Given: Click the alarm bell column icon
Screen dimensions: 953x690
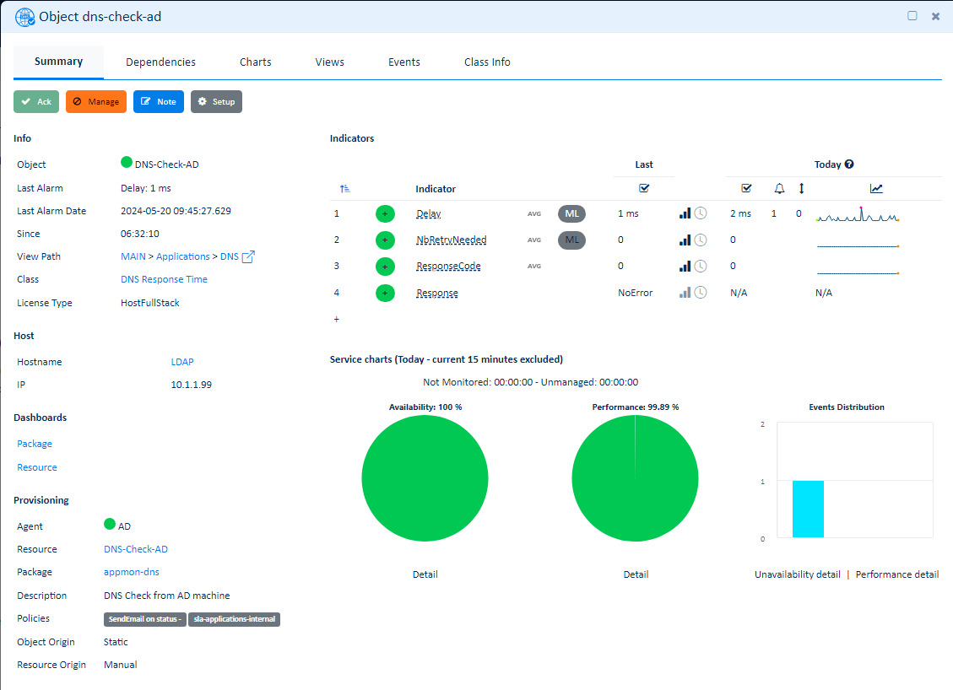Looking at the screenshot, I should pyautogui.click(x=779, y=189).
